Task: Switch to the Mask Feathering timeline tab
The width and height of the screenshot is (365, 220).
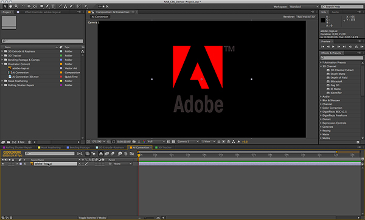Action: tap(49, 148)
